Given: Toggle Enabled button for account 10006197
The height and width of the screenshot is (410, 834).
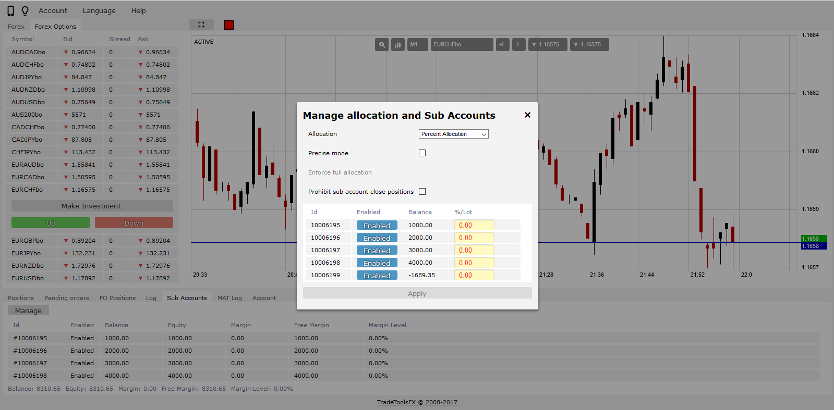Looking at the screenshot, I should tap(377, 251).
